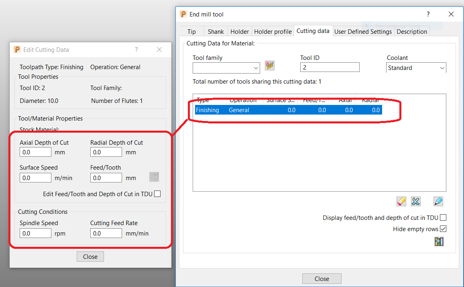Select the blue pencil edit icon
Image resolution: width=464 pixels, height=287 pixels.
pos(438,201)
